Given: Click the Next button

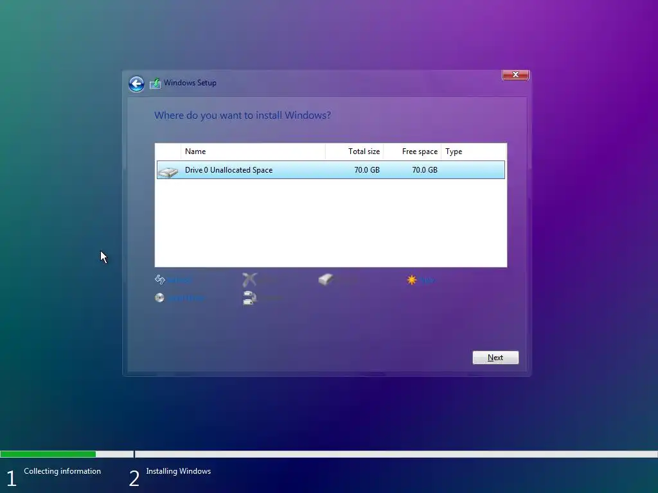Looking at the screenshot, I should point(495,358).
